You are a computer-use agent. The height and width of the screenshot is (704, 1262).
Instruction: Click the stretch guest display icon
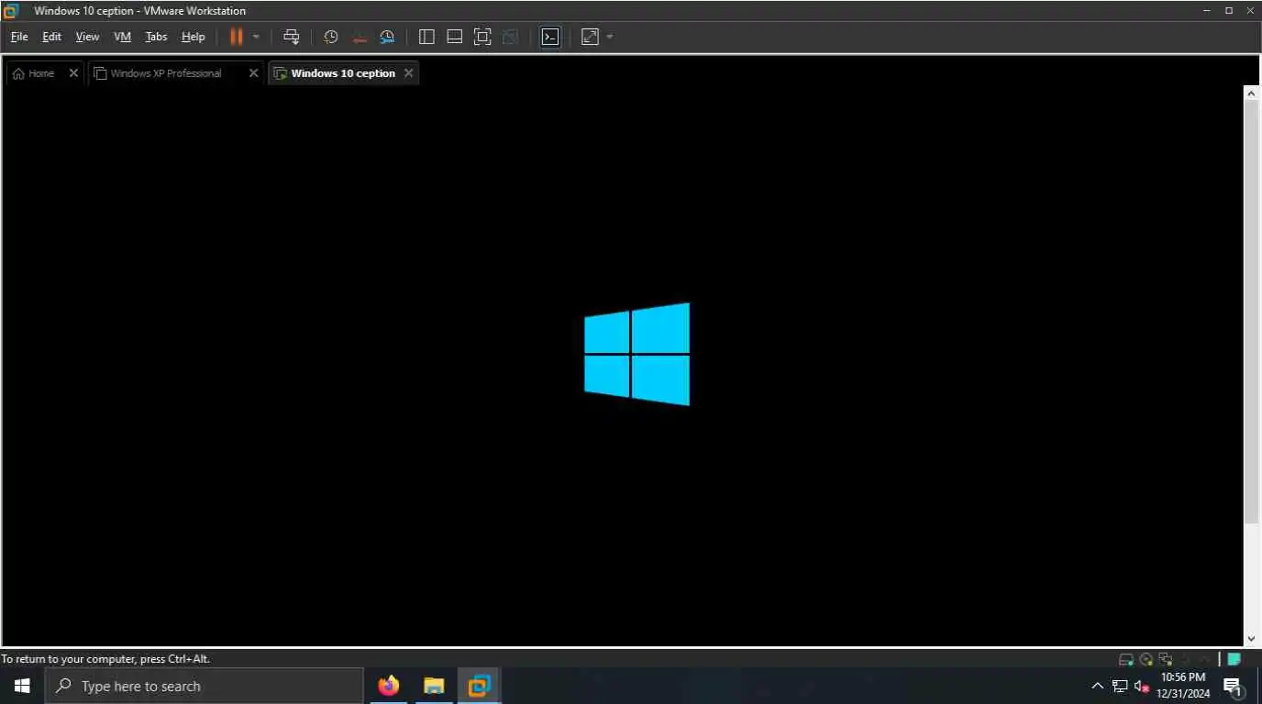591,37
